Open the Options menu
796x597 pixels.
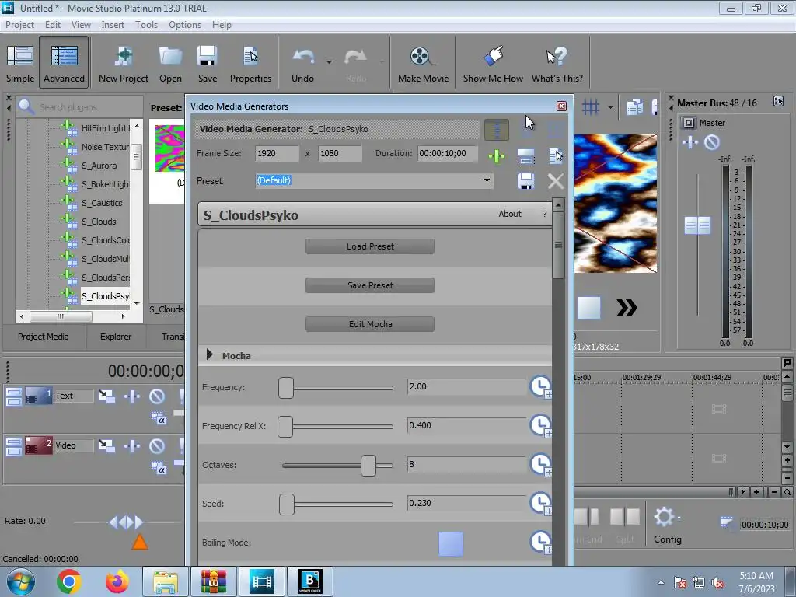(185, 24)
